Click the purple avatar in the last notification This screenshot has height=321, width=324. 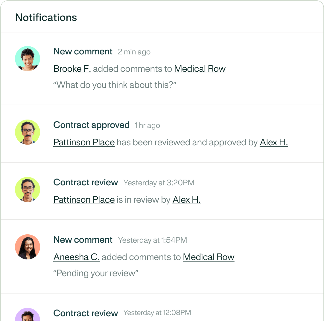[x=28, y=315]
